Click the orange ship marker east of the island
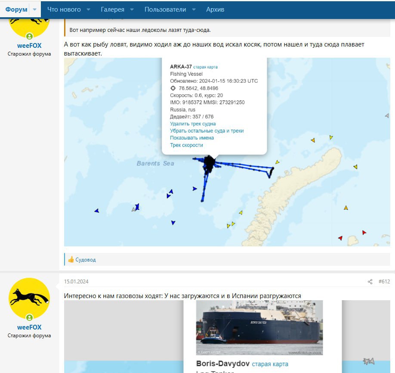The height and width of the screenshot is (373, 395). tap(346, 208)
